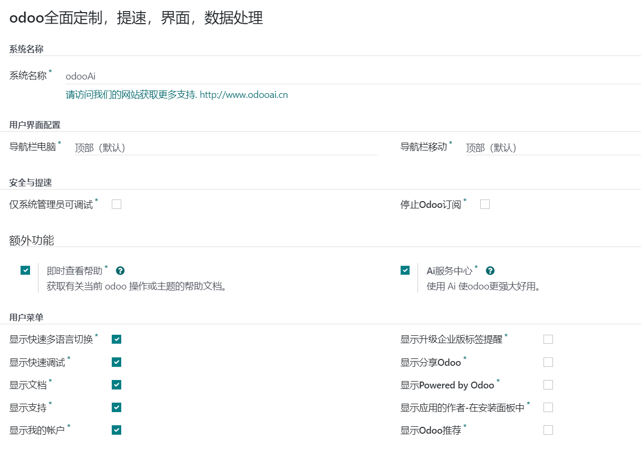The width and height of the screenshot is (641, 450).
Task: Open 导航栏电脑 dropdown selection
Action: (226, 148)
